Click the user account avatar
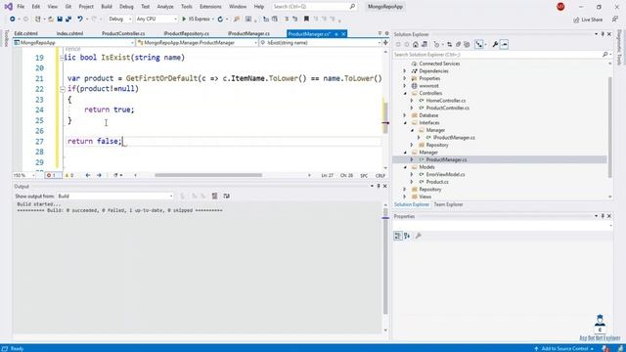Screen dimensions: 626x352 point(560,7)
